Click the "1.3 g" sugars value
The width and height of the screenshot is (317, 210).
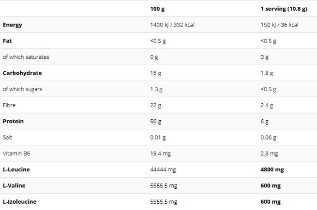(x=156, y=89)
